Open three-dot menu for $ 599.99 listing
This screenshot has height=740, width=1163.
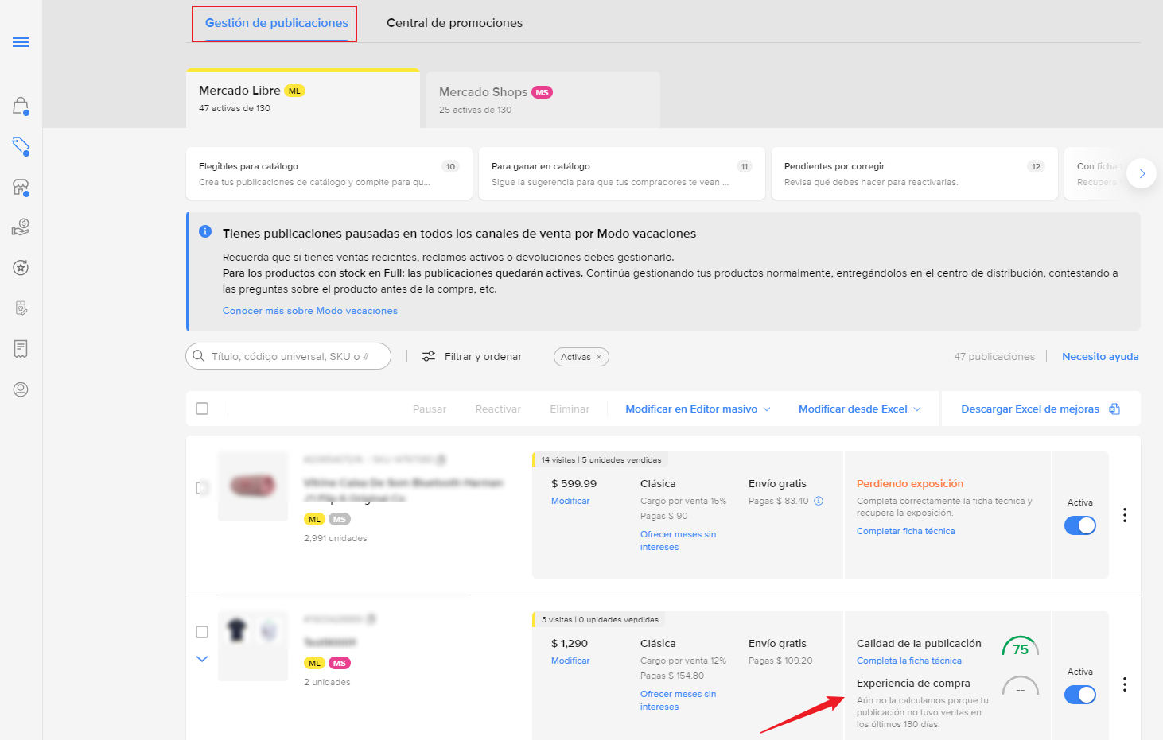1125,515
